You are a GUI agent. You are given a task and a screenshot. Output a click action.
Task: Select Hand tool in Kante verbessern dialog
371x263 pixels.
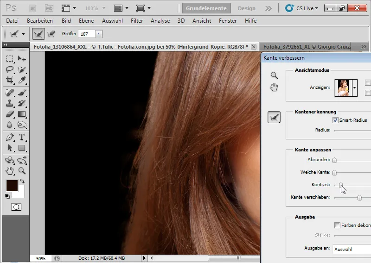(274, 88)
